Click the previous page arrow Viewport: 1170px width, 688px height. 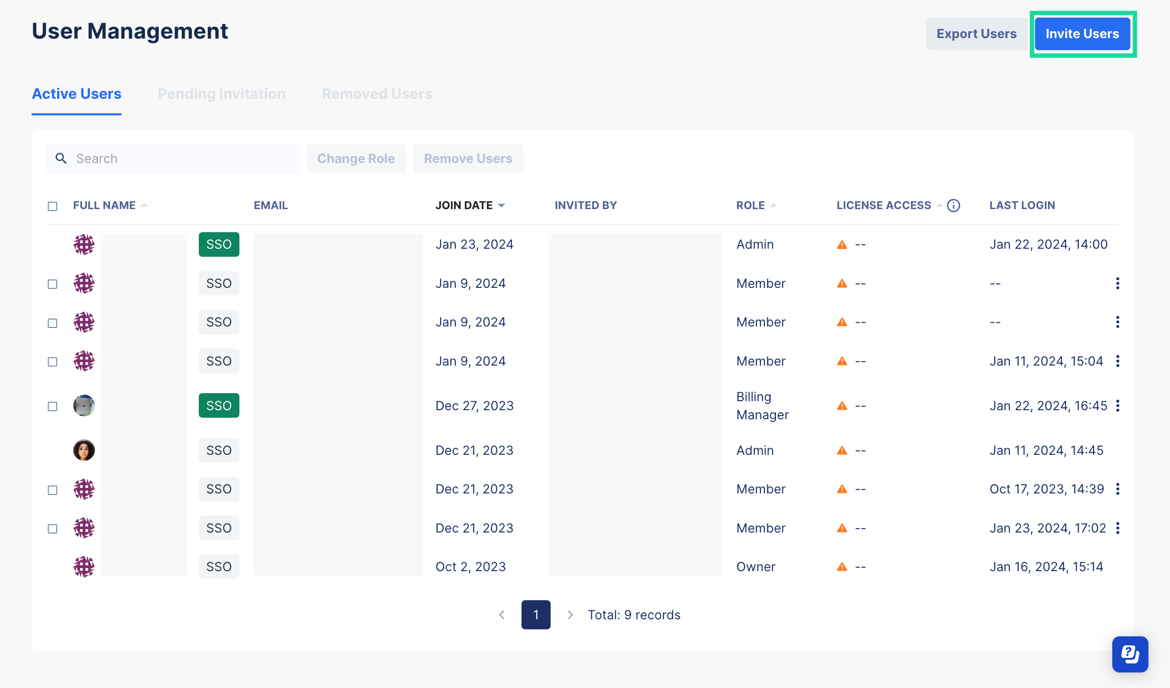[501, 614]
